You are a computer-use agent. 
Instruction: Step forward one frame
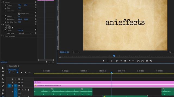click(129, 61)
